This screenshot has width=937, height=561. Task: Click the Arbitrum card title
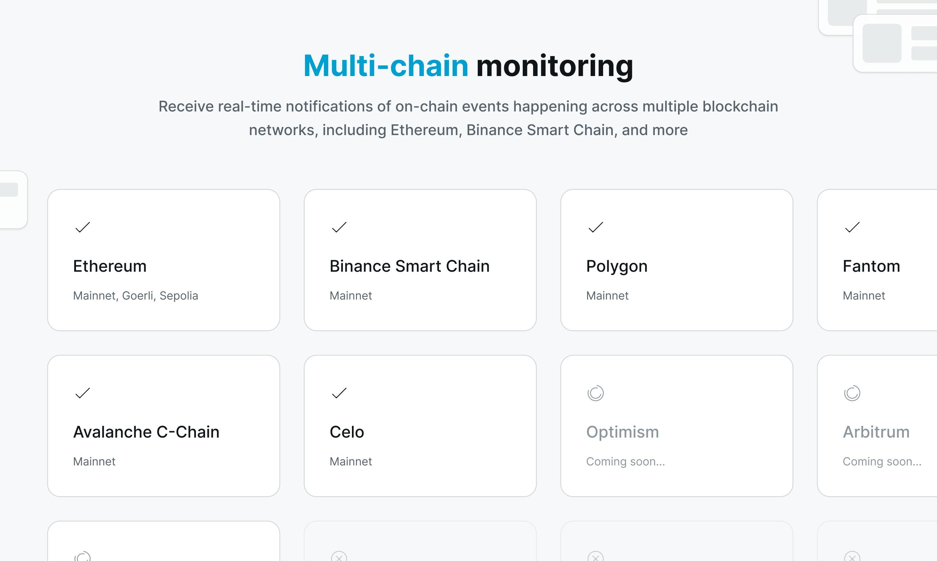click(x=876, y=432)
